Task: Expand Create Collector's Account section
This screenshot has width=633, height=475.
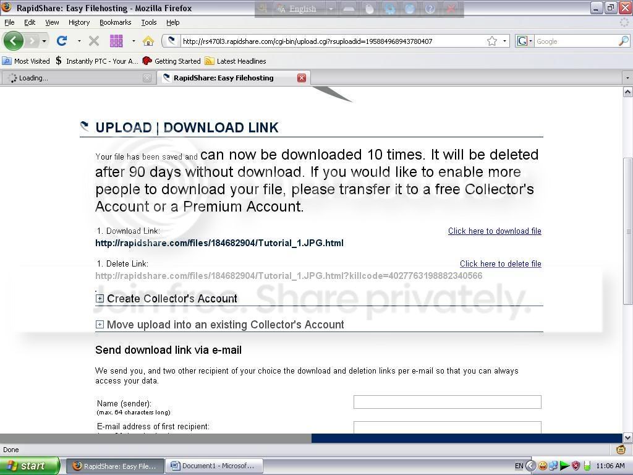Action: (x=100, y=299)
